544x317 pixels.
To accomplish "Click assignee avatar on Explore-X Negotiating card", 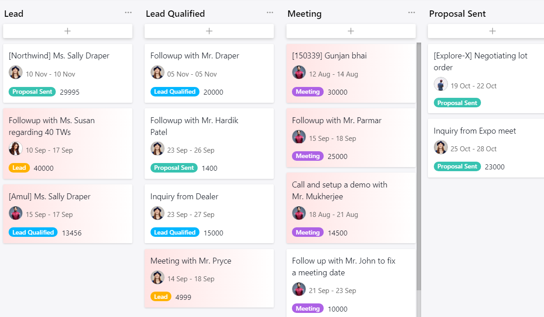I will [x=441, y=84].
